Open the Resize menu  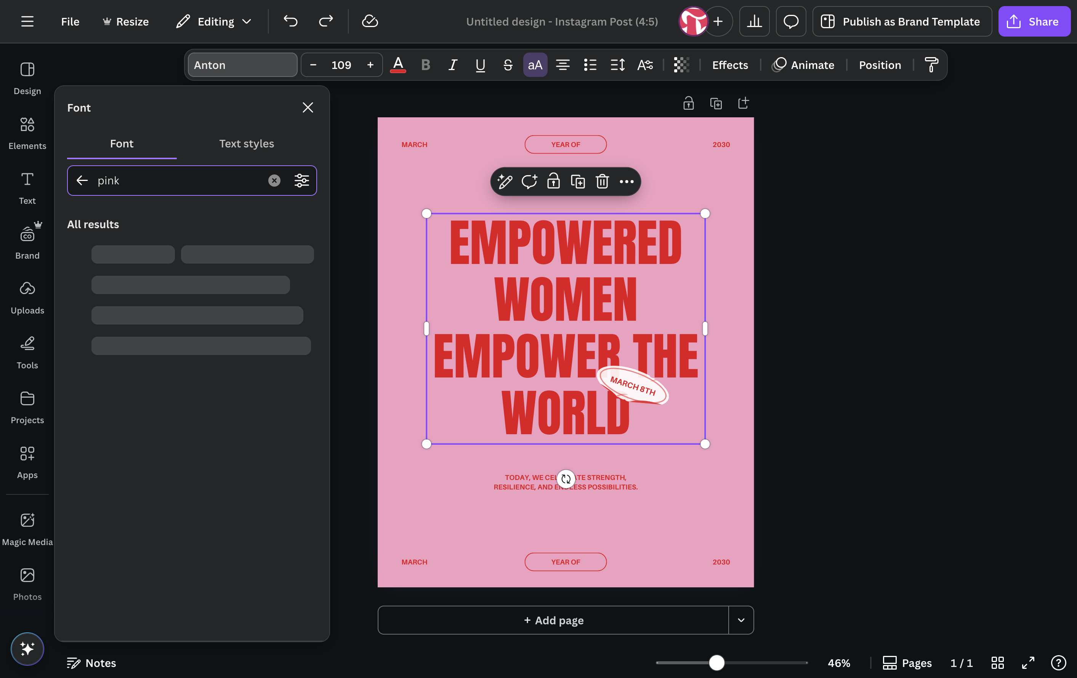126,21
